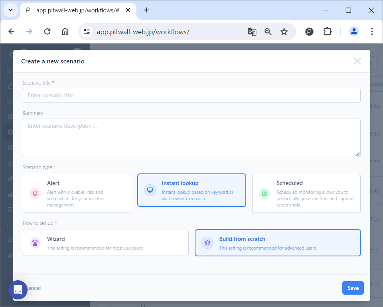Reload the current page

[47, 31]
